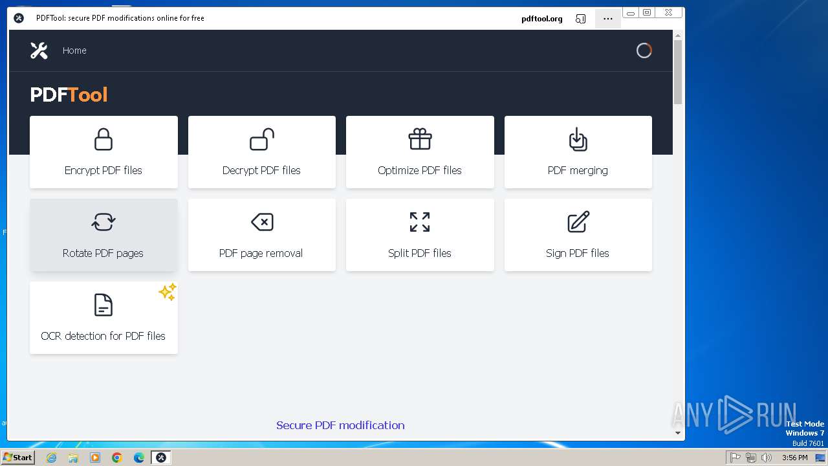Restore the PDFTool window size
Viewport: 828px width, 466px height.
(x=647, y=12)
